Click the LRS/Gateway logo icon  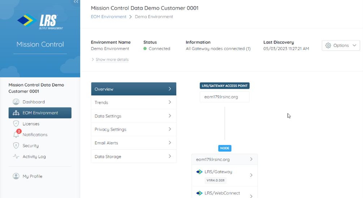tap(199, 172)
